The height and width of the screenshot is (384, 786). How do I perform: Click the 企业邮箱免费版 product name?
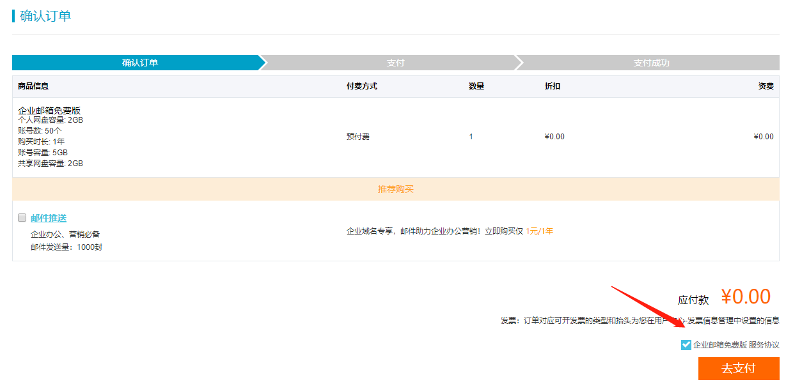tap(49, 111)
